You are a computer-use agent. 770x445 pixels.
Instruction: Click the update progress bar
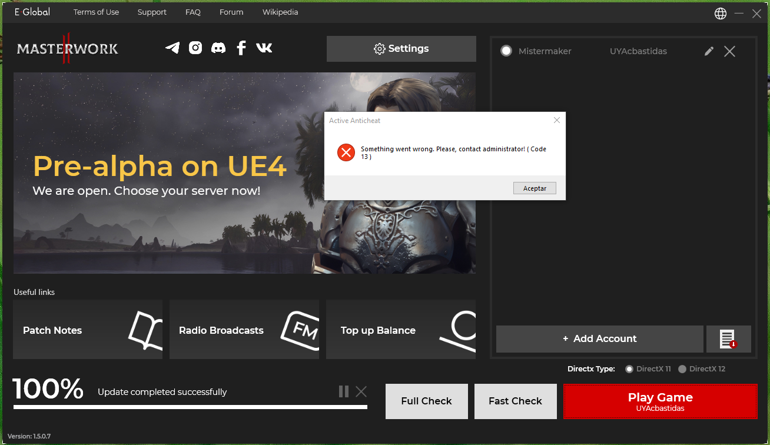coord(190,407)
